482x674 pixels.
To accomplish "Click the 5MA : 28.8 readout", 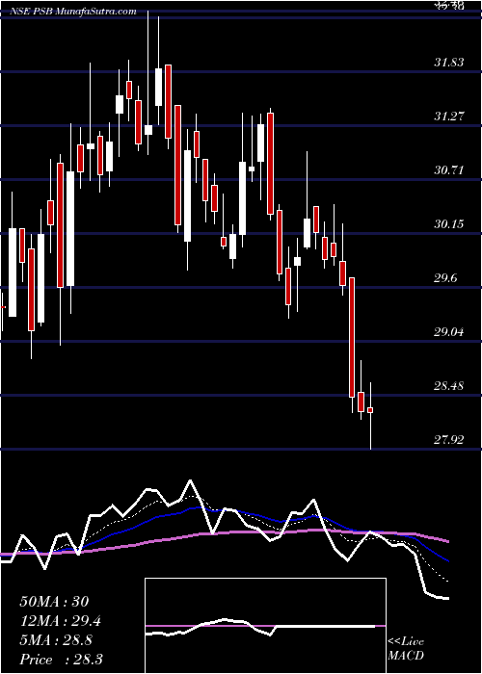I will [57, 640].
